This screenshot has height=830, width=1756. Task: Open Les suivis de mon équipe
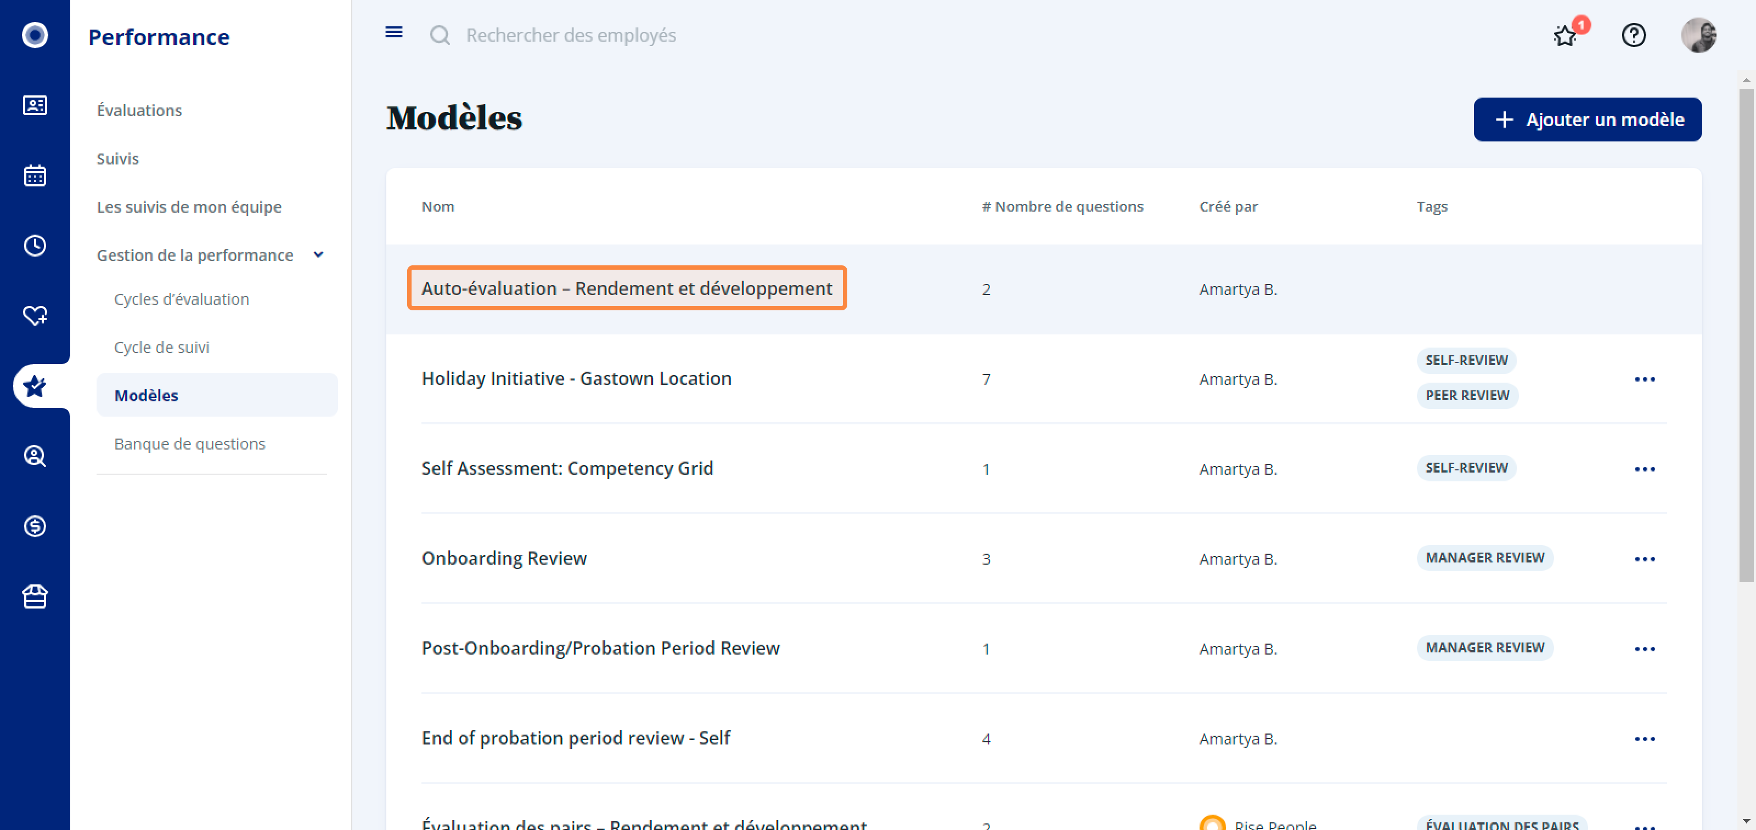click(189, 207)
